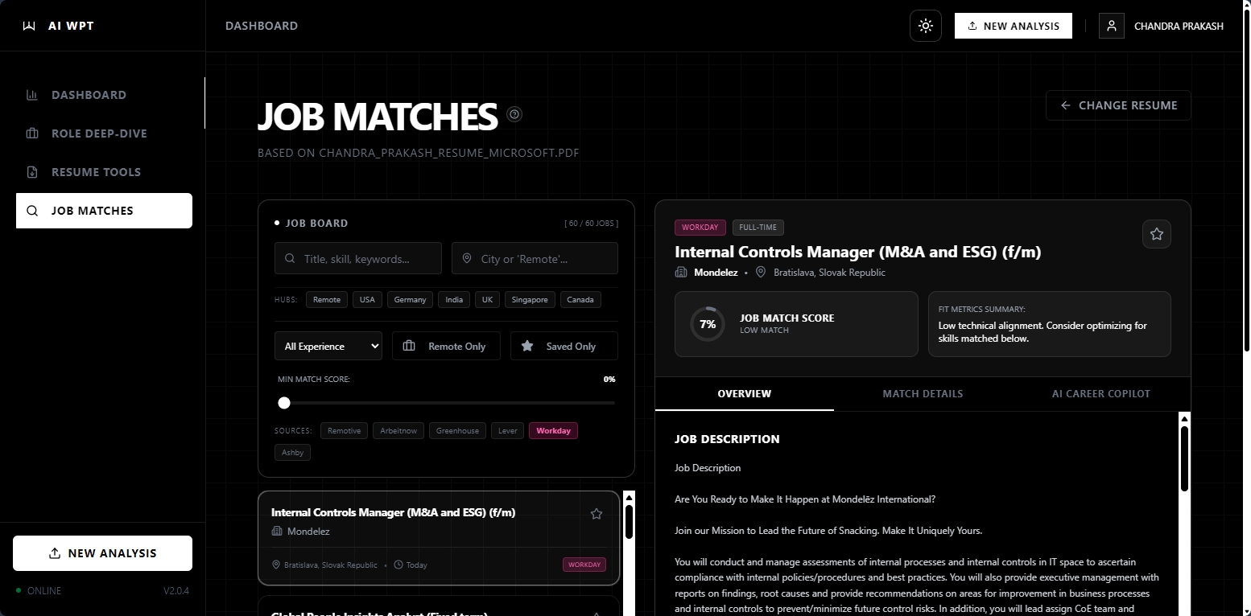Toggle the Arbeitnow source filter
This screenshot has width=1251, height=616.
click(398, 431)
